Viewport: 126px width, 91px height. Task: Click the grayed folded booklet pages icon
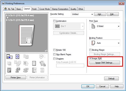click(42, 56)
